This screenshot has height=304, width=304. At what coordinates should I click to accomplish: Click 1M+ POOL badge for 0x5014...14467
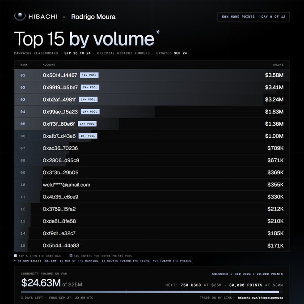click(x=89, y=75)
